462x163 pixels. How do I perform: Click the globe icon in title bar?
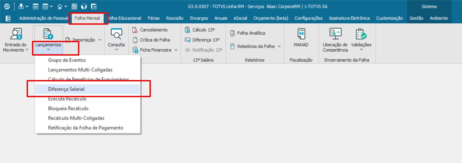point(84,6)
